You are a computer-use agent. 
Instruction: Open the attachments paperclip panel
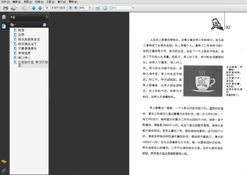(4, 170)
